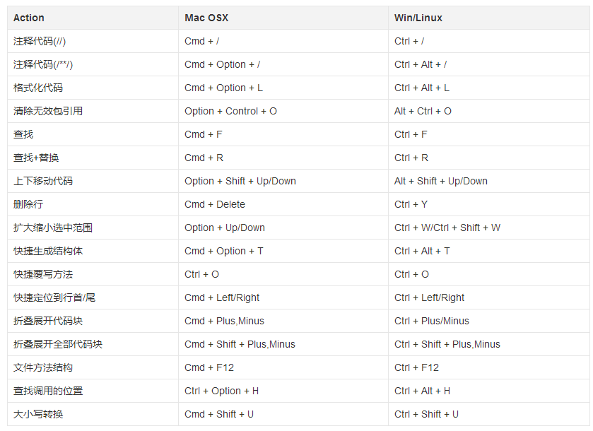Click the Action column header
593x431 pixels.
93,18
